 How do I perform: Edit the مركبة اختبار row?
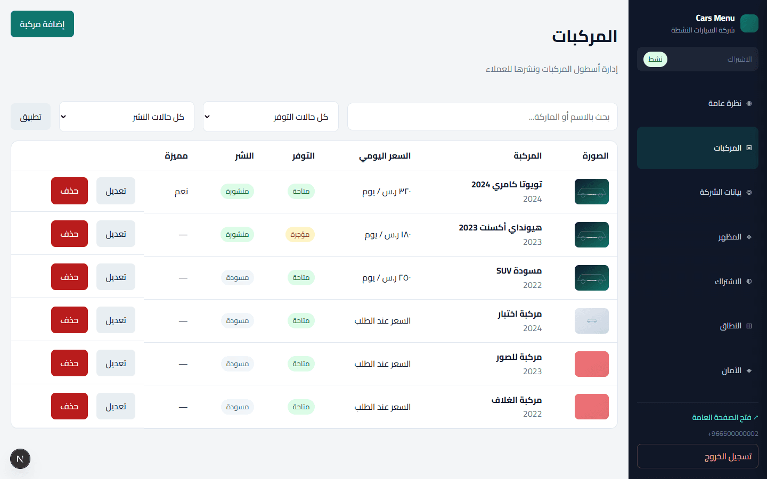pyautogui.click(x=116, y=320)
